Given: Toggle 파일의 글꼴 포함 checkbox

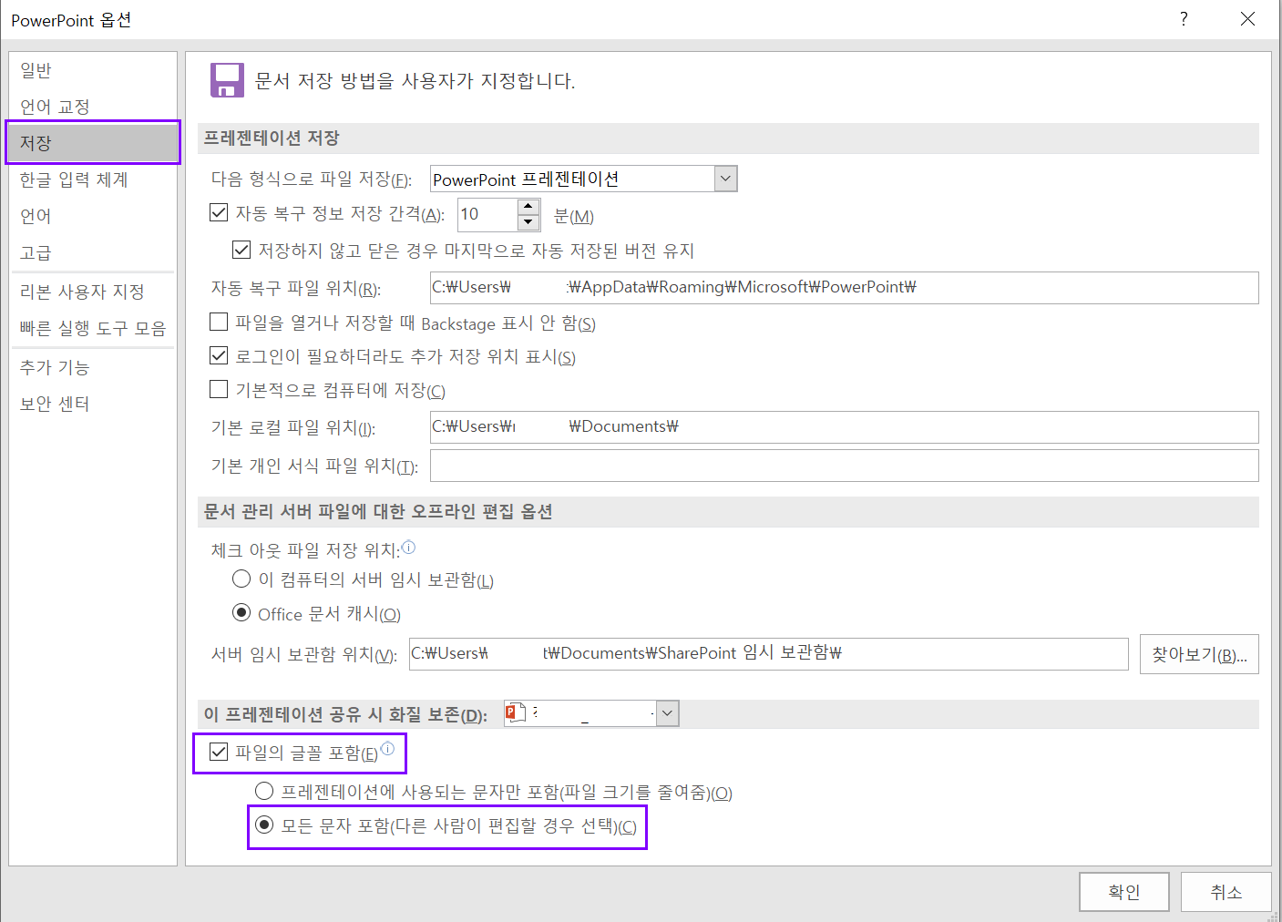Looking at the screenshot, I should click(x=219, y=752).
